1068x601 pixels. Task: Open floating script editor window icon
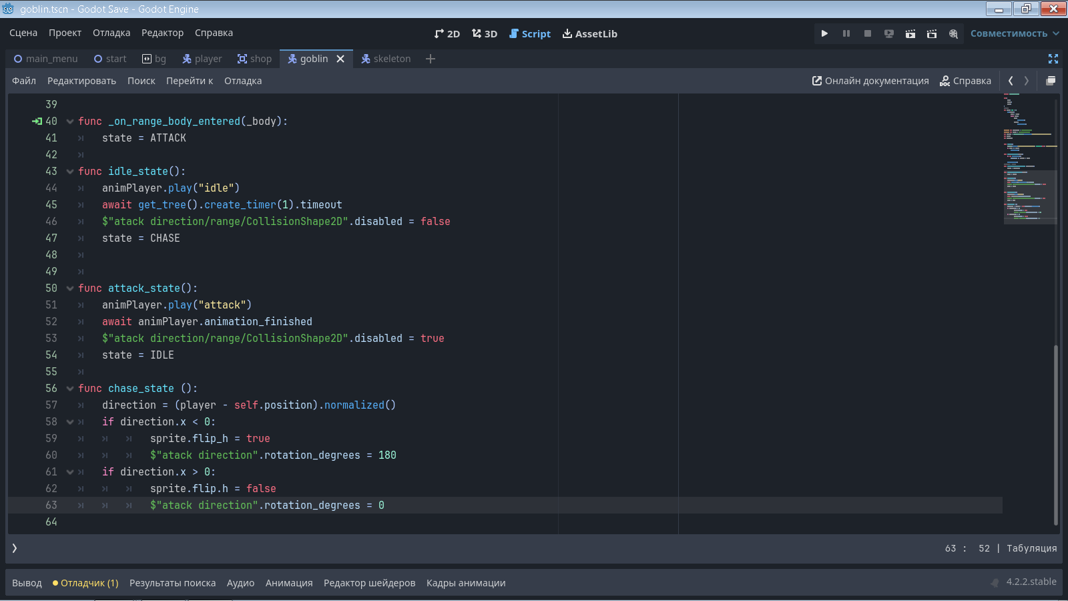point(1051,81)
